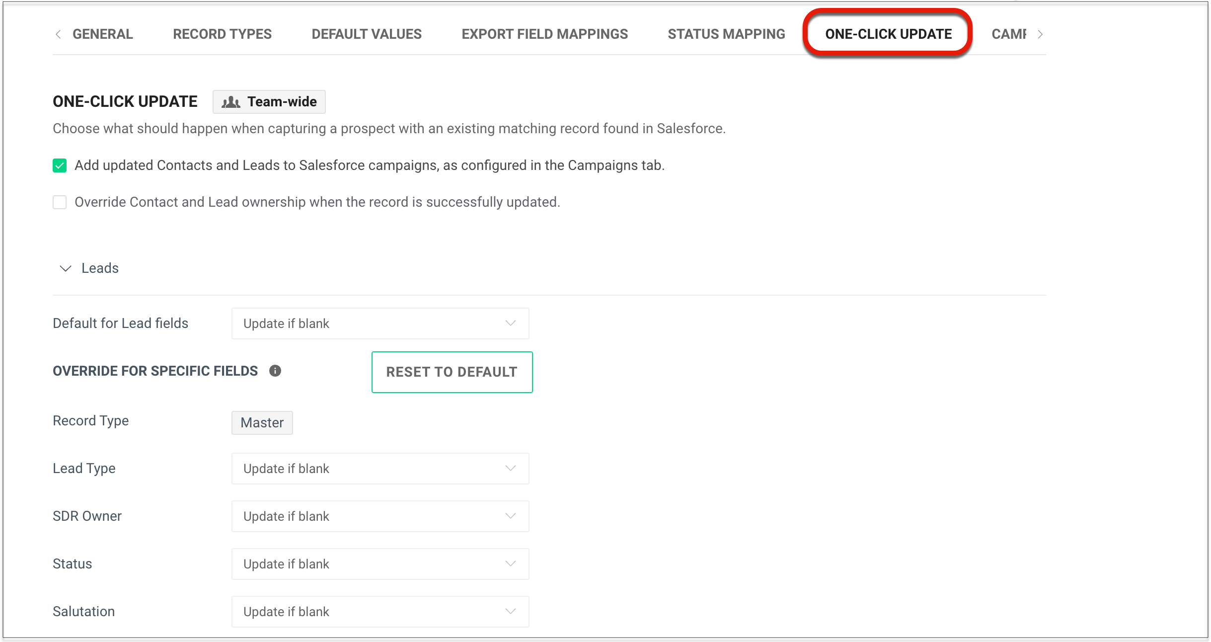Open the Default for Lead fields dropdown
Screen dimensions: 1211x642
point(380,323)
